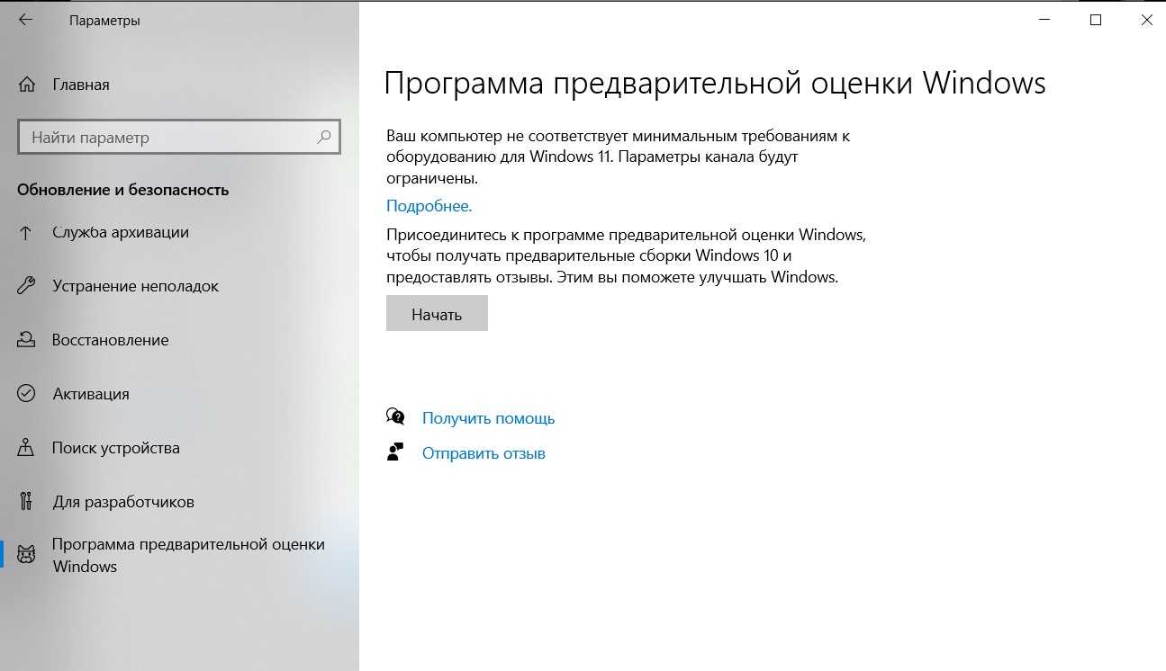Click the magnifier icon in search box
The height and width of the screenshot is (671, 1166).
pyautogui.click(x=324, y=138)
